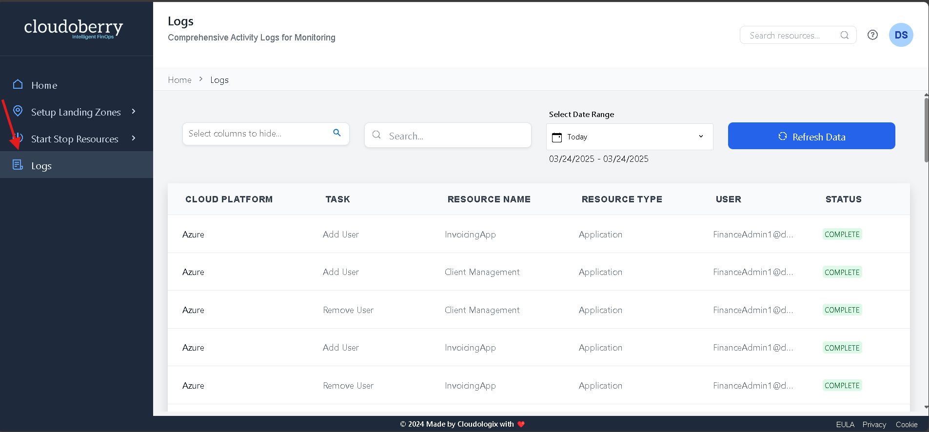Open the Privacy footer link
This screenshot has height=432, width=929.
874,425
